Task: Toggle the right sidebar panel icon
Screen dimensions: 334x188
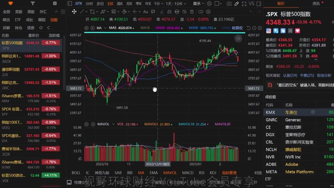Action: pyautogui.click(x=259, y=3)
